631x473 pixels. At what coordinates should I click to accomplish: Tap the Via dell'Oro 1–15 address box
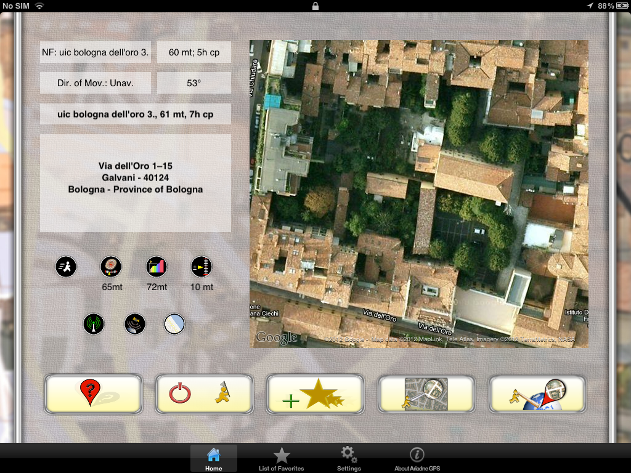pyautogui.click(x=135, y=183)
